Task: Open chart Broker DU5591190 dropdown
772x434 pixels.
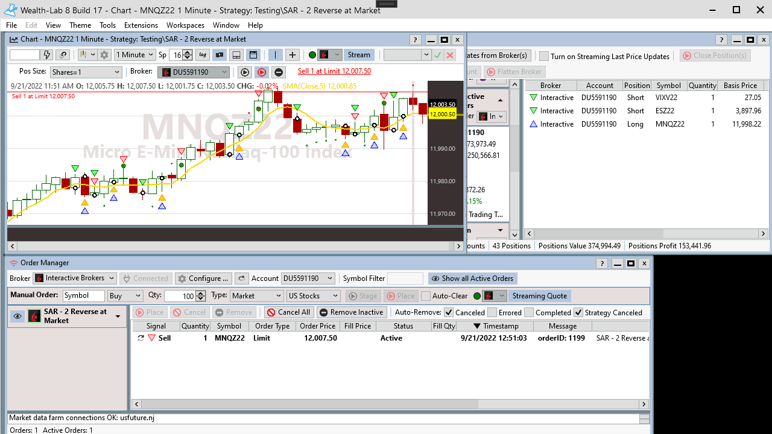Action: [194, 72]
